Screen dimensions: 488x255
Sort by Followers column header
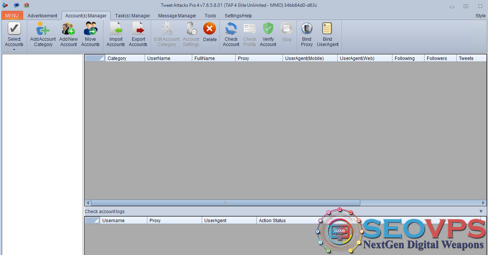tap(440, 58)
